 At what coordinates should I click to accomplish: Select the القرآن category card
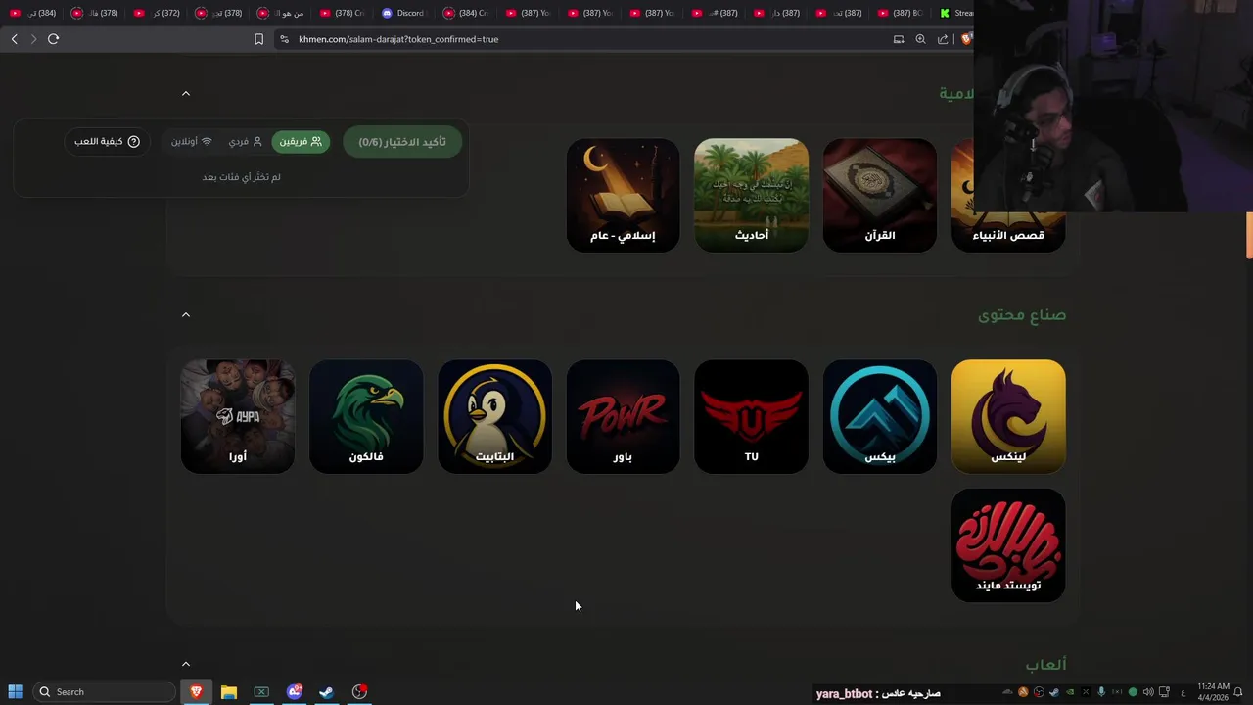tap(879, 195)
